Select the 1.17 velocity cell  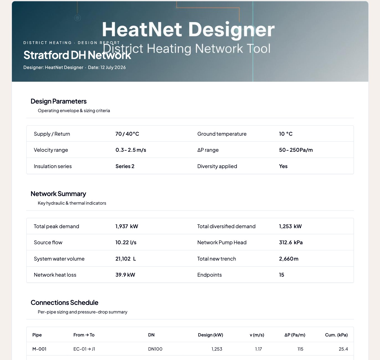tap(258, 349)
